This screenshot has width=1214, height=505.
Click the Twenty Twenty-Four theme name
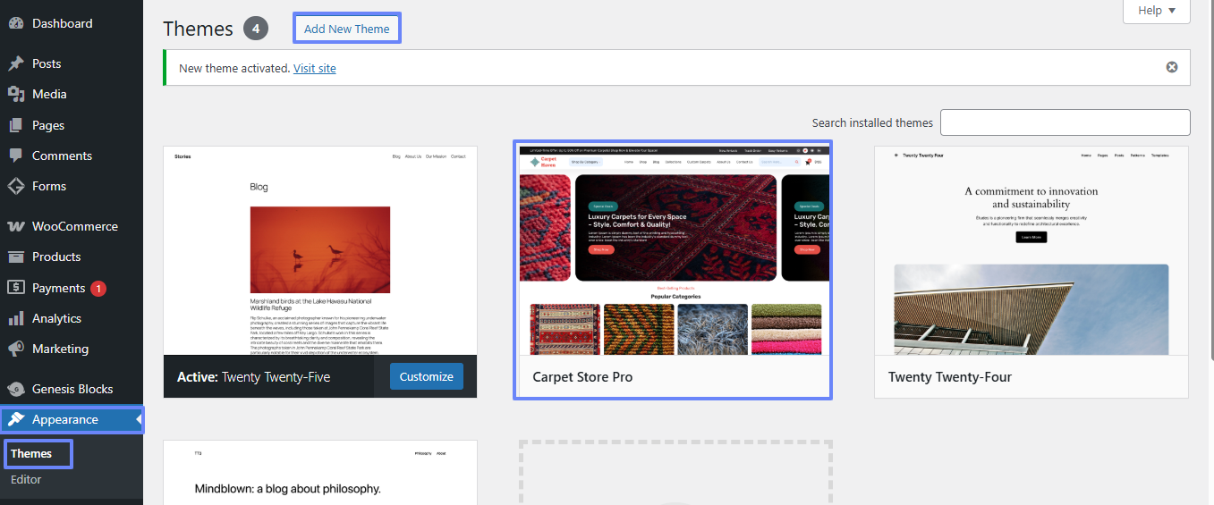(950, 377)
